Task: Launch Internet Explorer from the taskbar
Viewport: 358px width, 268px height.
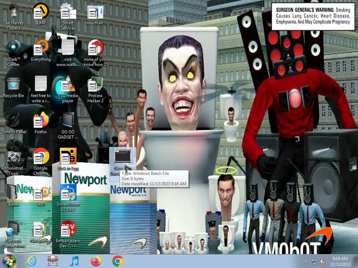Action: point(31,261)
